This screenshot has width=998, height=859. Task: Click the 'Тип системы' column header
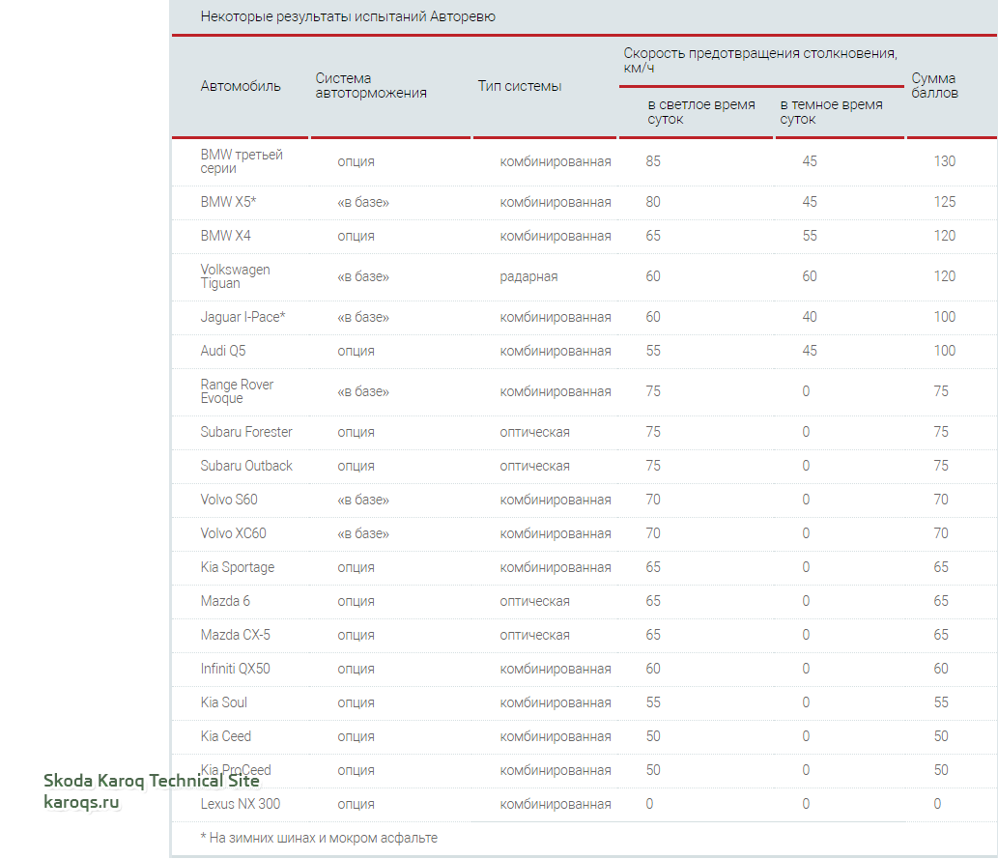pyautogui.click(x=520, y=86)
